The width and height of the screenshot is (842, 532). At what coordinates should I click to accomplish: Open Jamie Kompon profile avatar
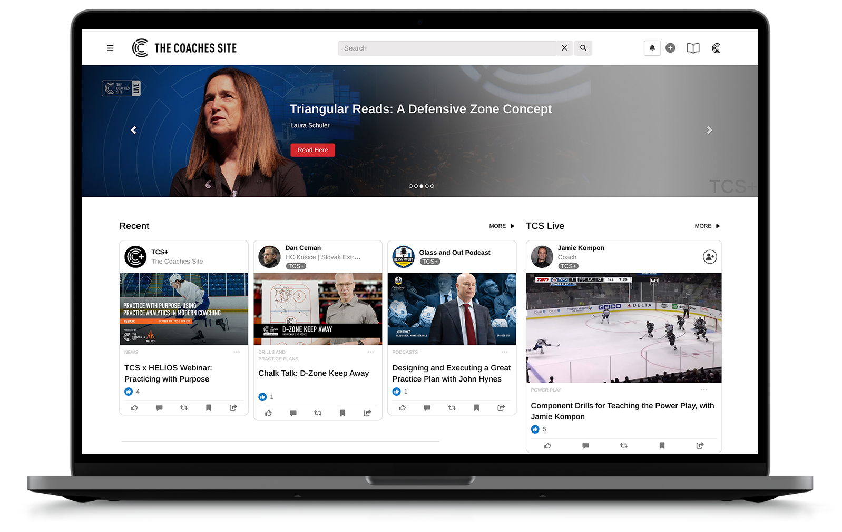pyautogui.click(x=542, y=257)
